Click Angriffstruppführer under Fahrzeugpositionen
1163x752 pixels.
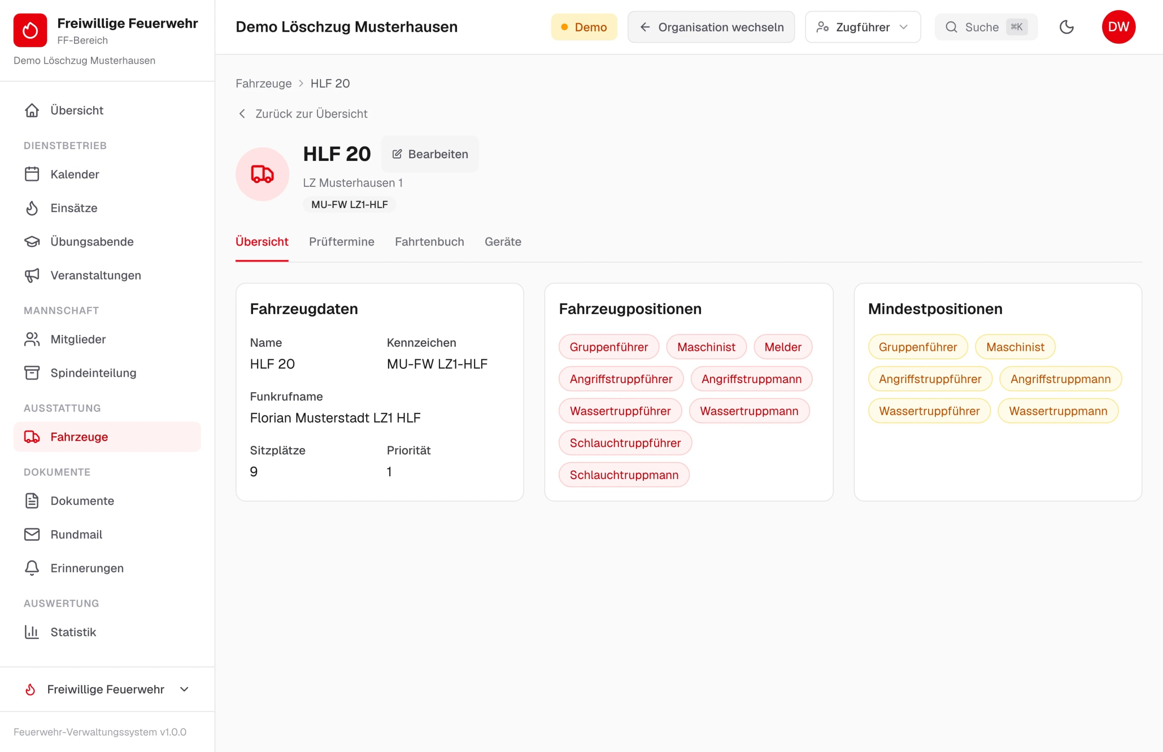point(621,379)
